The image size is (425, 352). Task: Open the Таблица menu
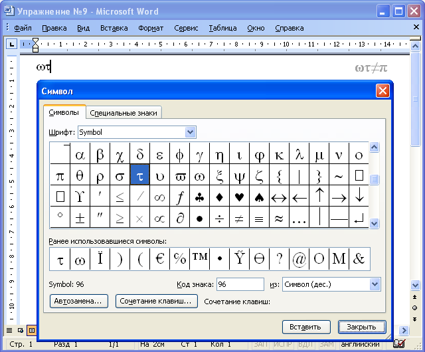[222, 28]
